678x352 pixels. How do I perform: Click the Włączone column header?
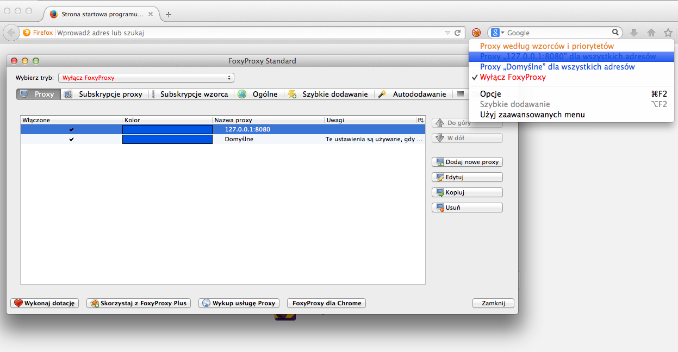[71, 120]
